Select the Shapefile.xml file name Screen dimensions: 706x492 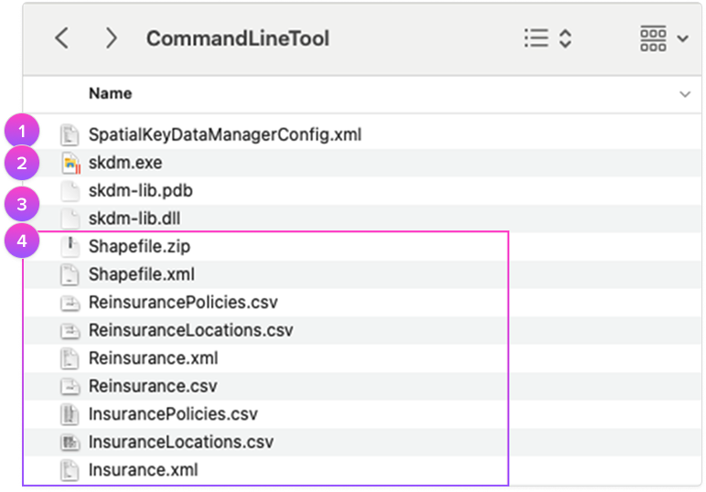141,274
